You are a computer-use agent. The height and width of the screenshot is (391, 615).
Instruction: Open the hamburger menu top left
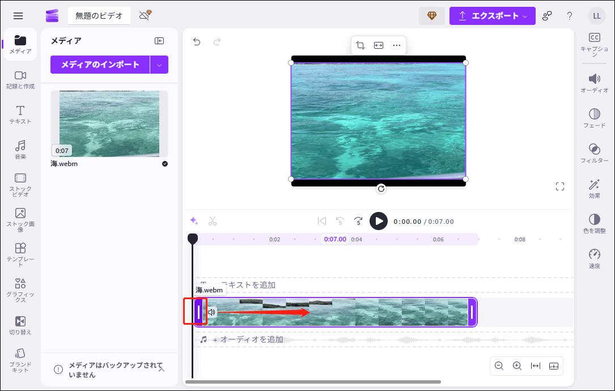click(x=18, y=15)
